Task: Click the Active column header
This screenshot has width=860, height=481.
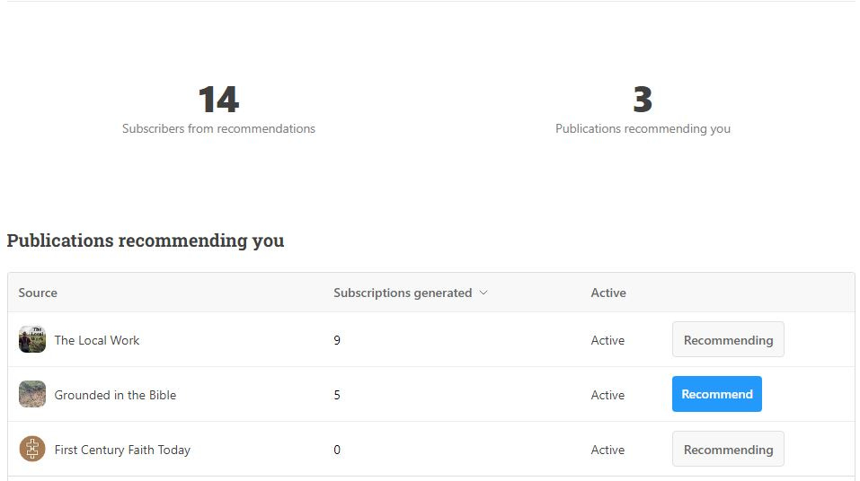Action: 608,293
